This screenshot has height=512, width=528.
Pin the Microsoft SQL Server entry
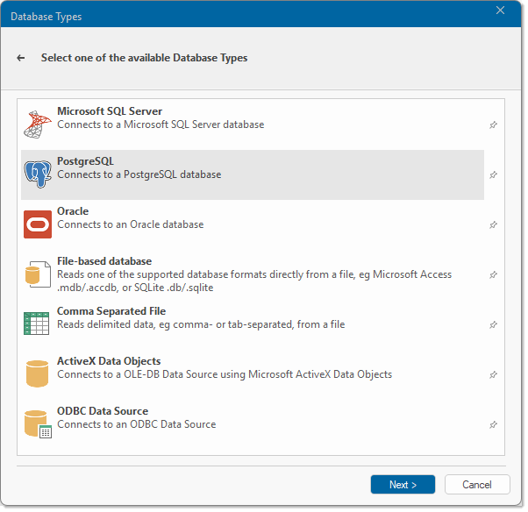pyautogui.click(x=493, y=124)
